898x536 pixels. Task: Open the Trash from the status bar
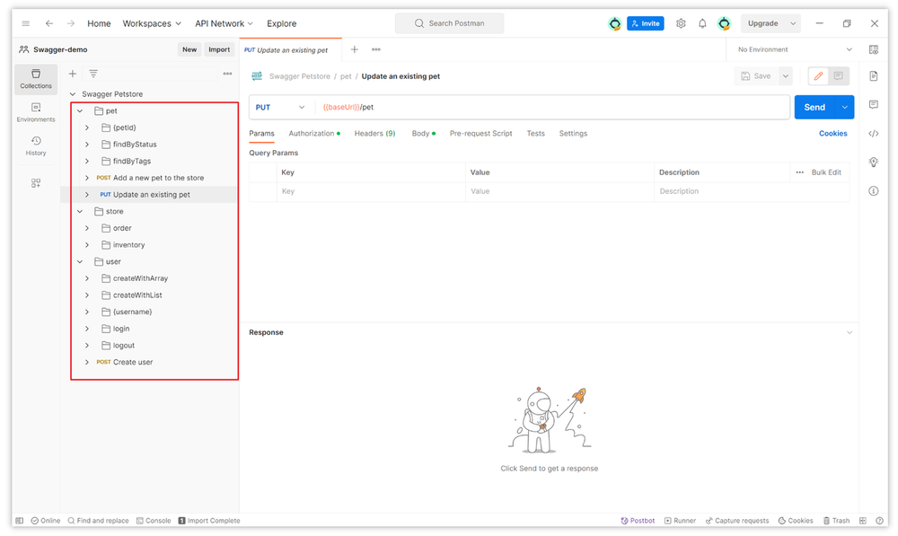835,521
